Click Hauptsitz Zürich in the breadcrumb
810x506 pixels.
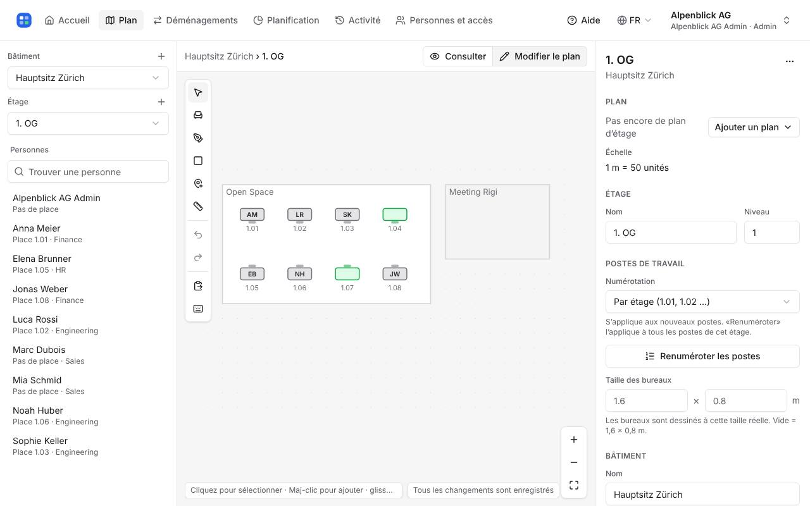coord(219,56)
